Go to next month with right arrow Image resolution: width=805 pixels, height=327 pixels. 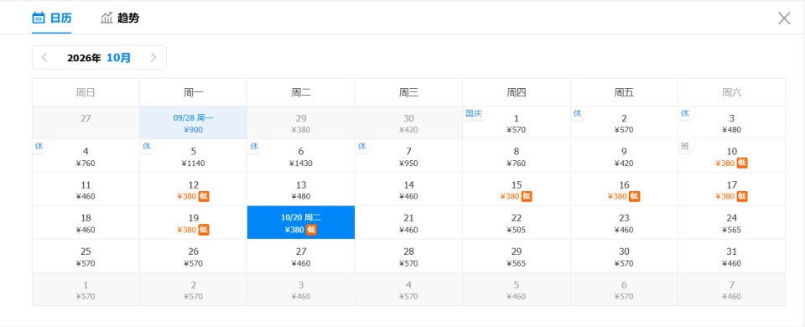153,58
